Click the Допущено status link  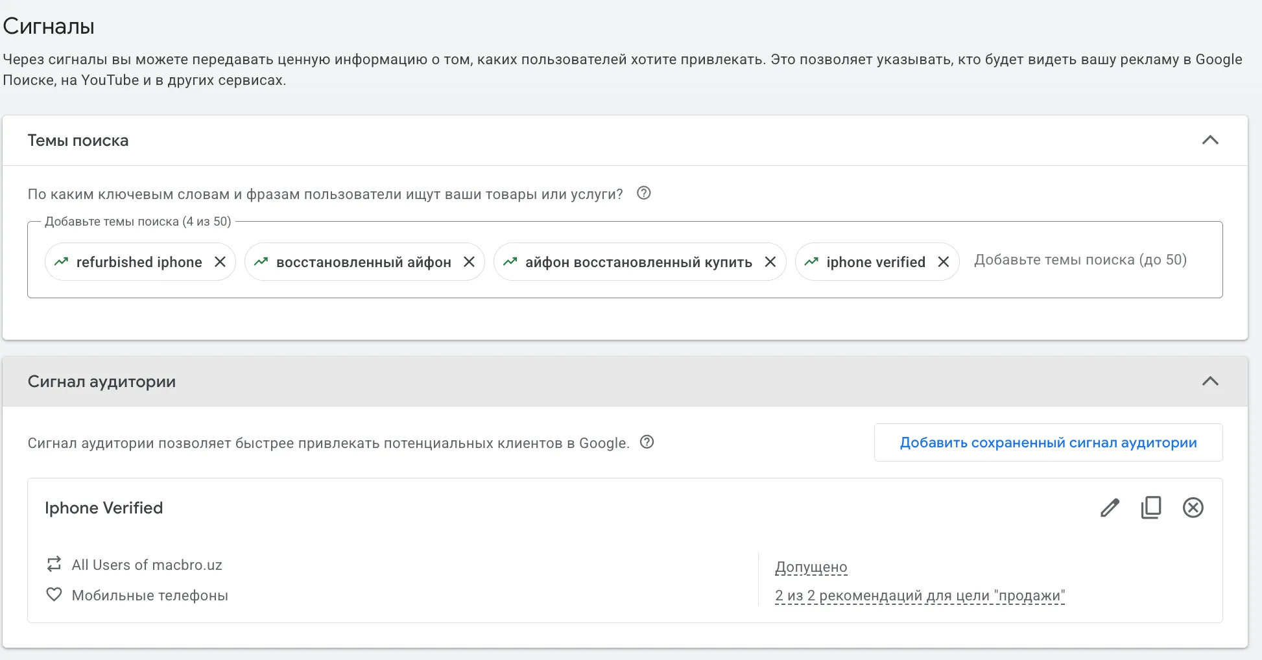click(x=811, y=567)
